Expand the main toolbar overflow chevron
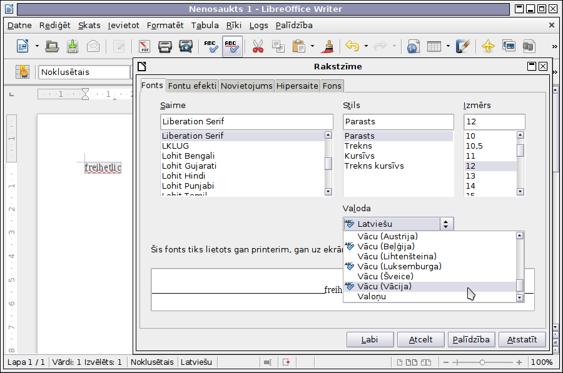 click(x=554, y=46)
